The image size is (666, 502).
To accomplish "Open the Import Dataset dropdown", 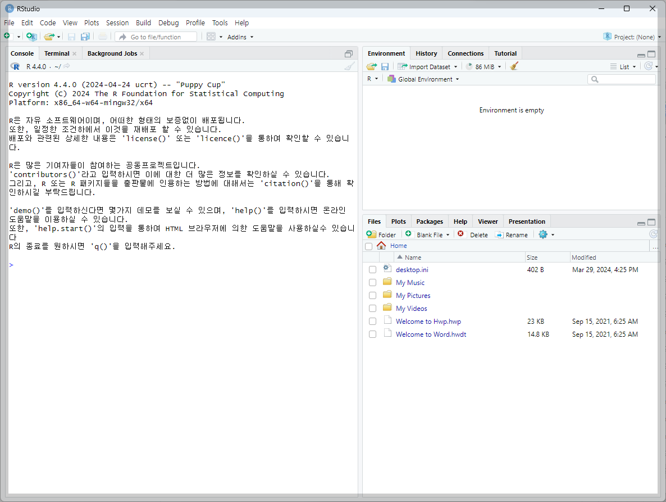I will [428, 67].
